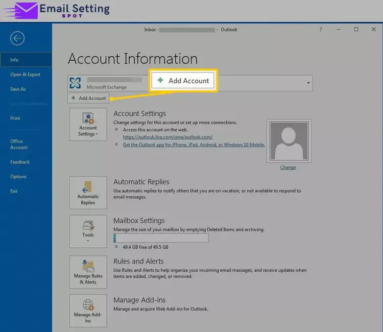383x332 pixels.
Task: Open the Account Settings dropdown button
Action: (x=88, y=124)
